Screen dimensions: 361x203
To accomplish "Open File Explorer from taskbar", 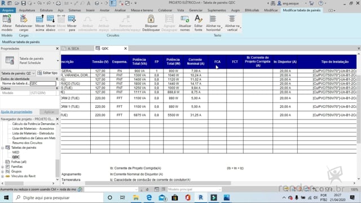I will tap(136, 197).
